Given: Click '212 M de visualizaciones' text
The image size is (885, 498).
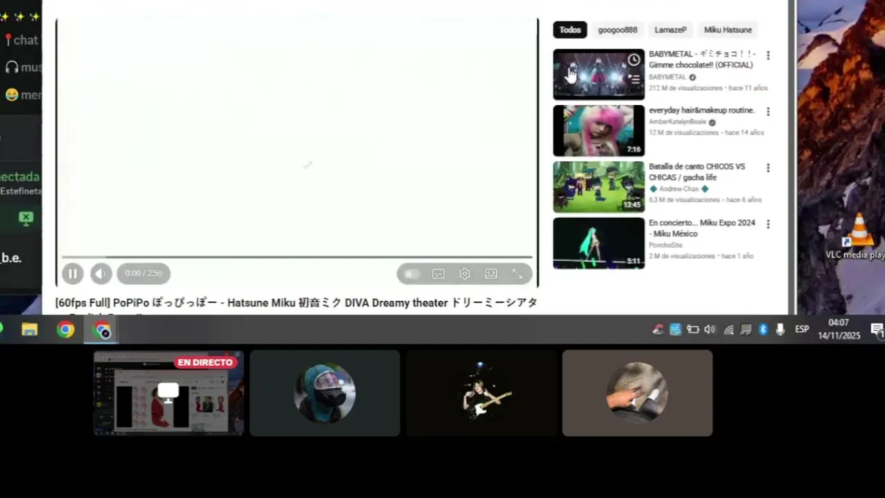Looking at the screenshot, I should (686, 89).
